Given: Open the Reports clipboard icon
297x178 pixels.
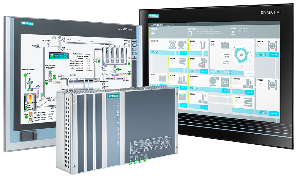Looking at the screenshot, I should [190, 33].
